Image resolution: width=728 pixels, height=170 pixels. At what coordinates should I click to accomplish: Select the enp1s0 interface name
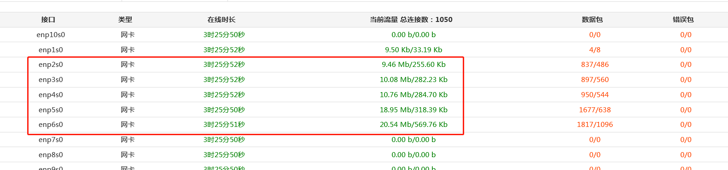pyautogui.click(x=51, y=50)
